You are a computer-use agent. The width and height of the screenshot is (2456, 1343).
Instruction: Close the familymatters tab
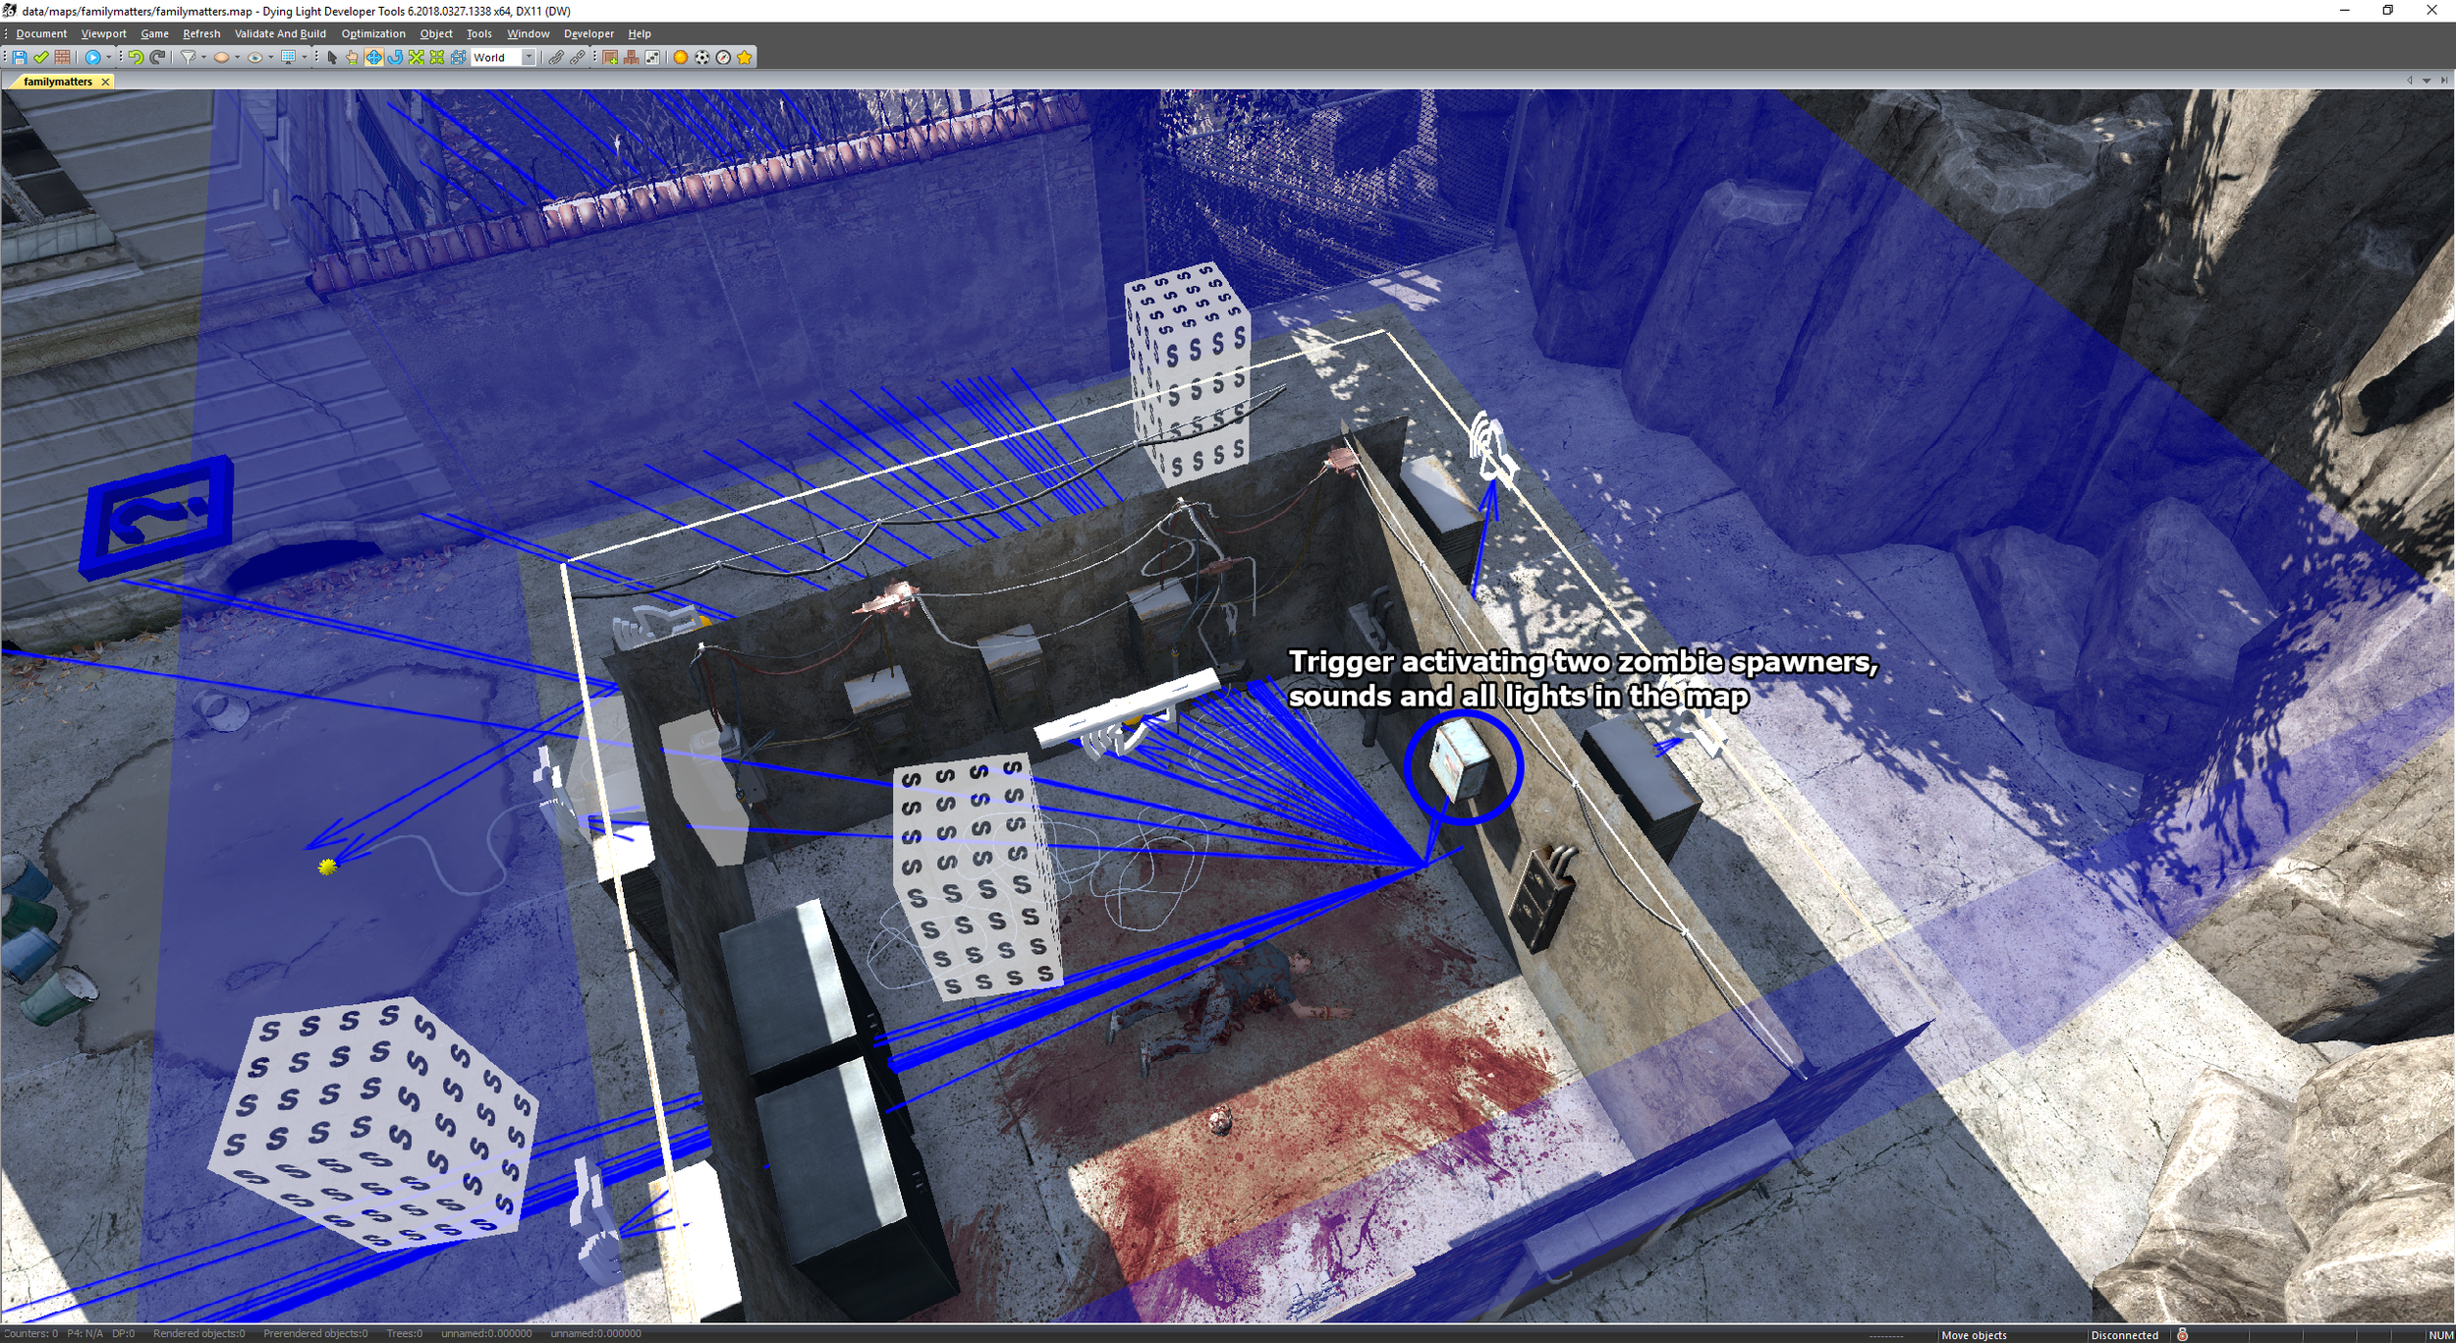pos(105,82)
